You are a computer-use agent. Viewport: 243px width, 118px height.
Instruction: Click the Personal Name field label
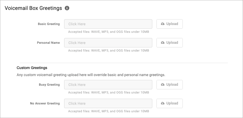coord(48,43)
